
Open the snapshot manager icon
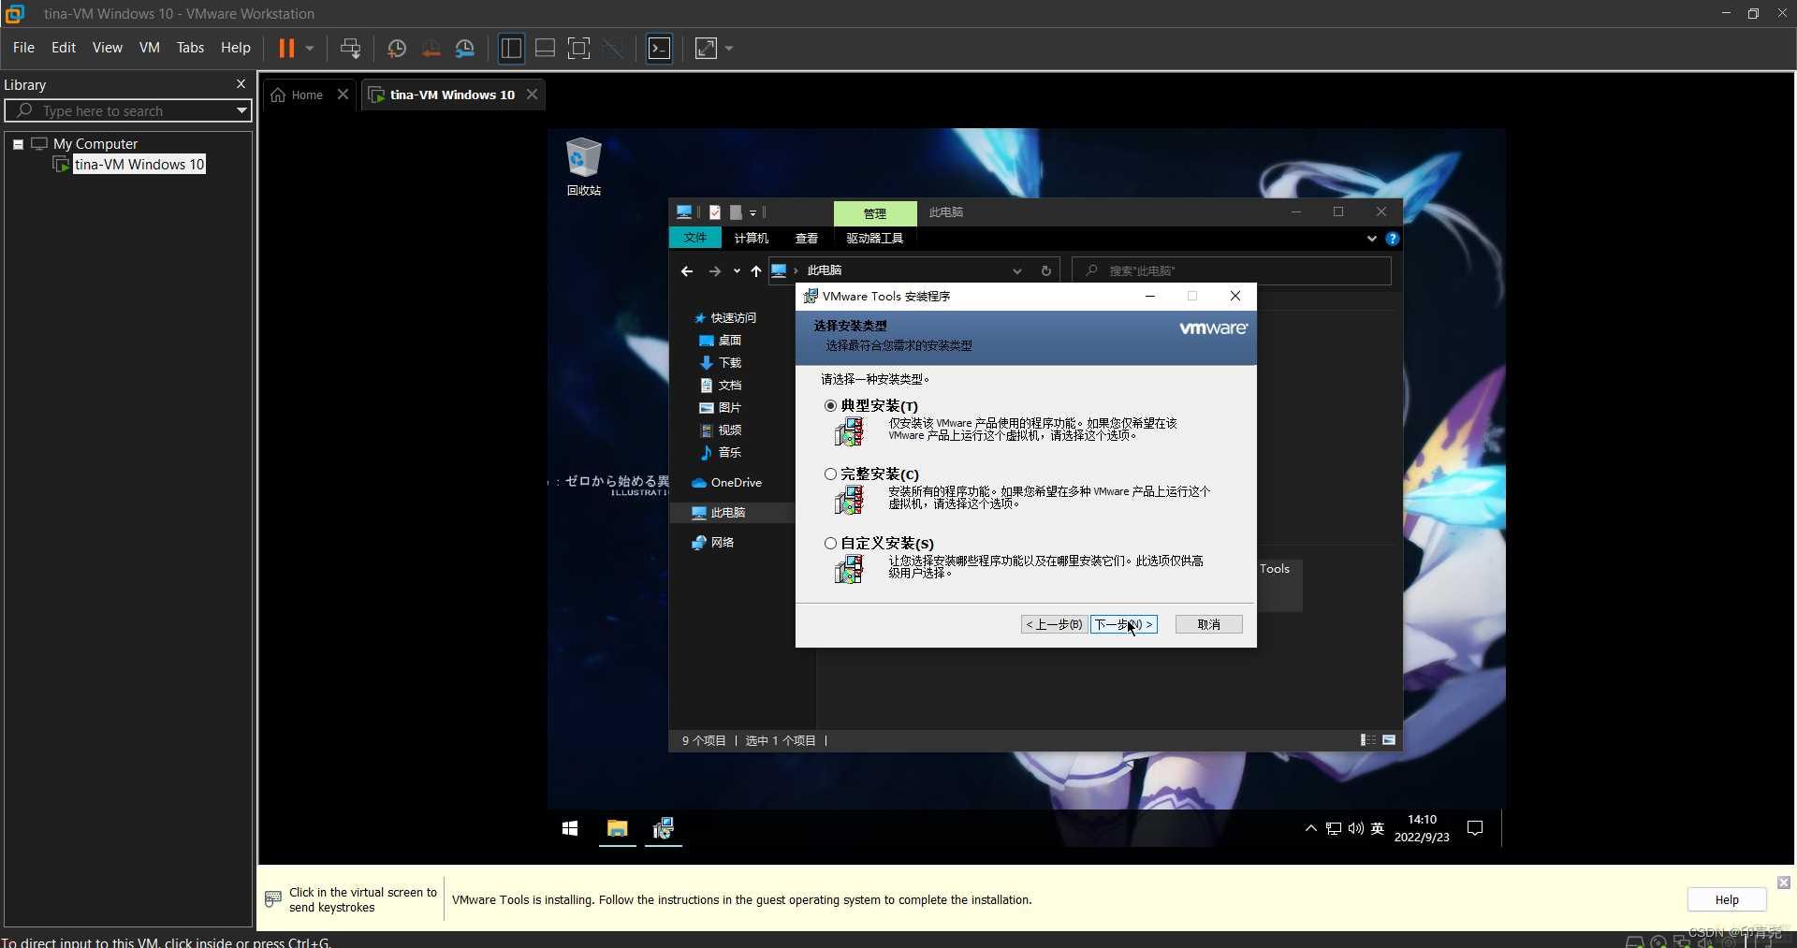tap(465, 49)
